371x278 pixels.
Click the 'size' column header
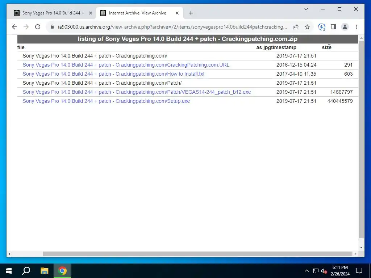click(x=326, y=47)
